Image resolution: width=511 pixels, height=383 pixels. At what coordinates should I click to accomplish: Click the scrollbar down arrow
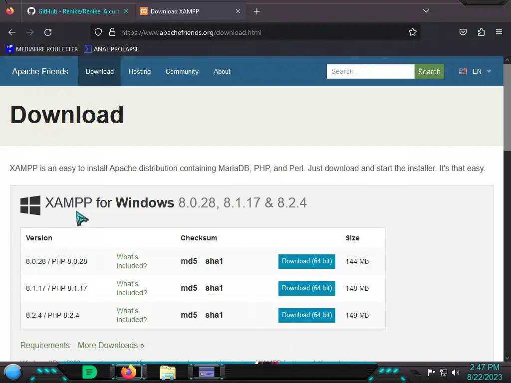click(x=507, y=358)
